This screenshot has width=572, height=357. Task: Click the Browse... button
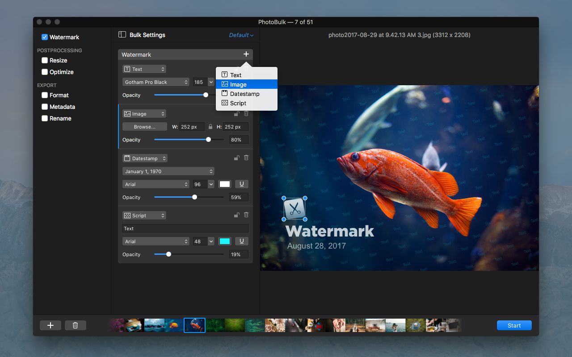(x=145, y=127)
